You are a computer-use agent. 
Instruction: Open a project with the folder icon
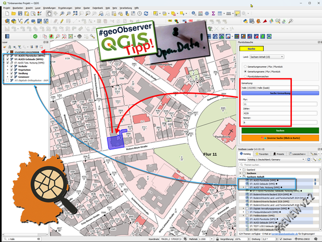tap(13, 13)
